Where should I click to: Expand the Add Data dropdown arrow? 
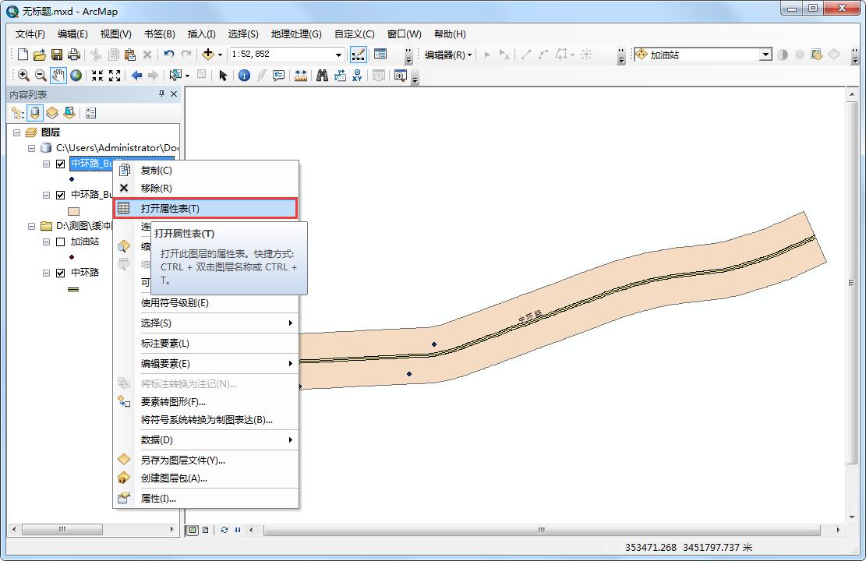220,55
